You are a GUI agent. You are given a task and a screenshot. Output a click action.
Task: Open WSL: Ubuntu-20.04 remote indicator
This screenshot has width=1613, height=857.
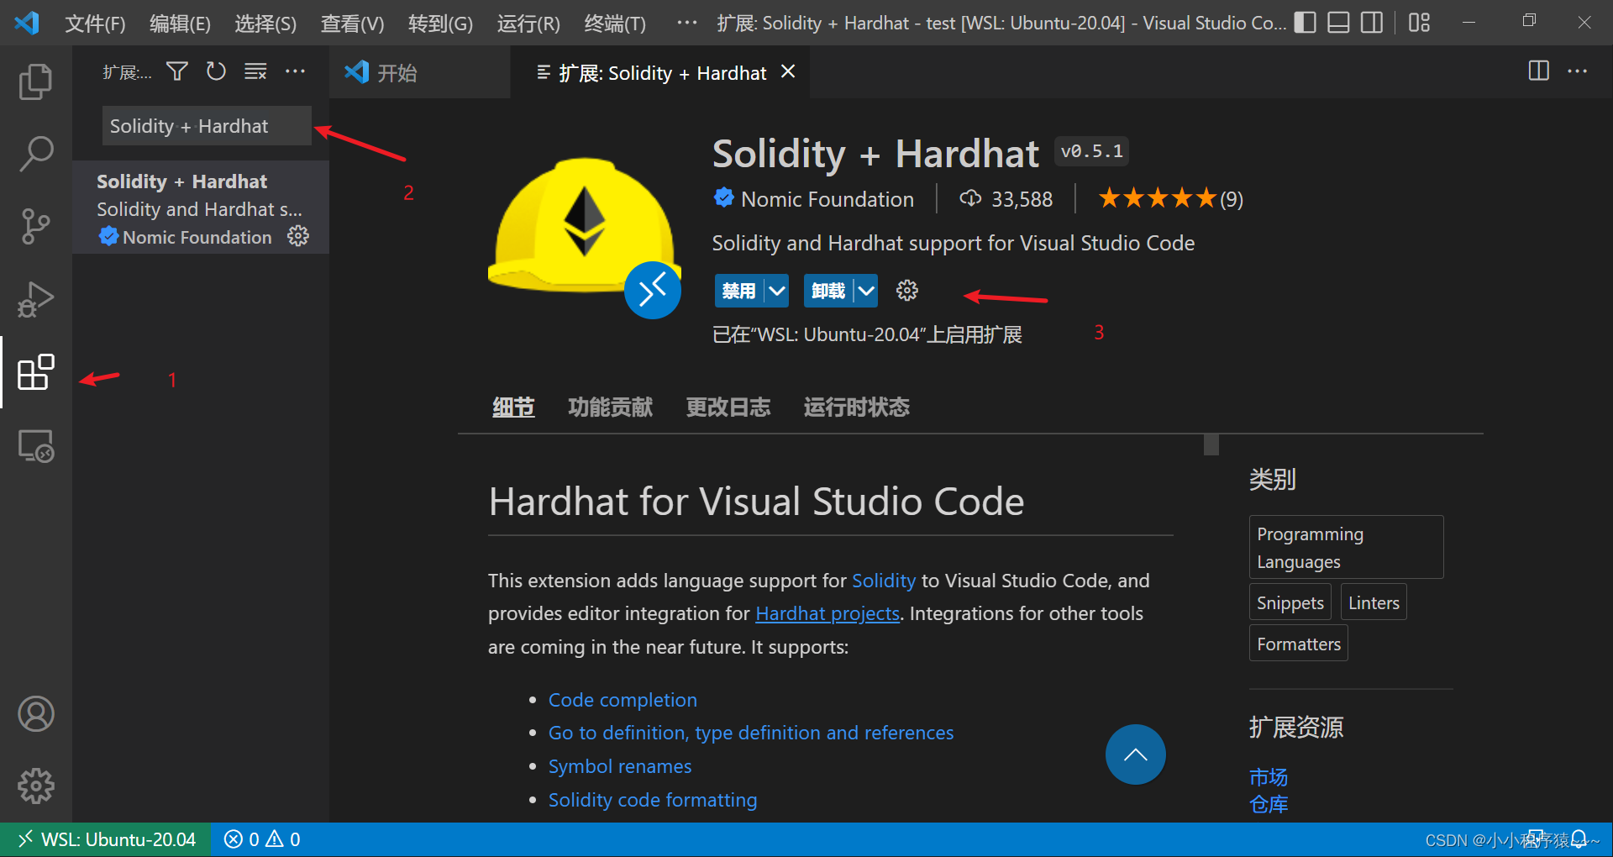click(x=106, y=839)
